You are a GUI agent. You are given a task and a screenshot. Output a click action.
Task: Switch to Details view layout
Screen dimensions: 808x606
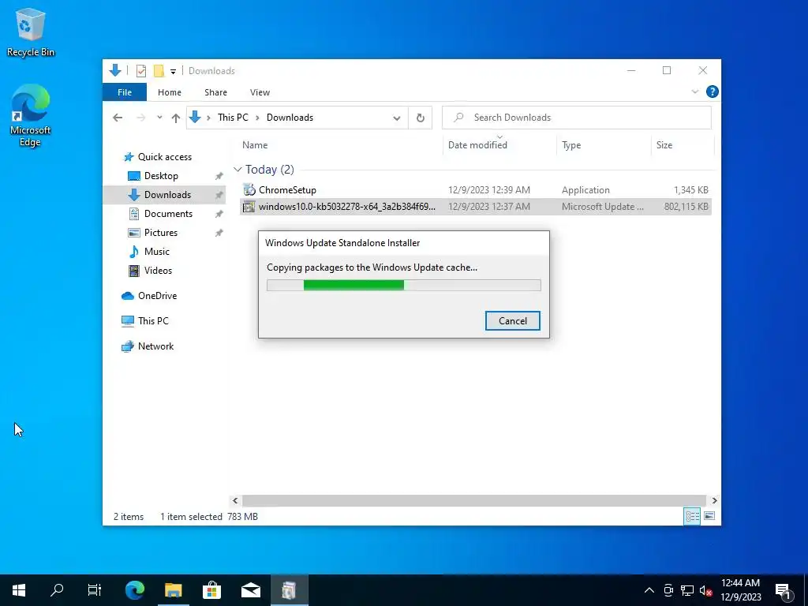692,516
